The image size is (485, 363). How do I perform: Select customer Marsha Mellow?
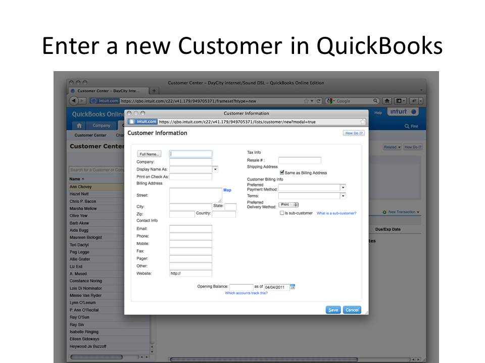pyautogui.click(x=96, y=209)
